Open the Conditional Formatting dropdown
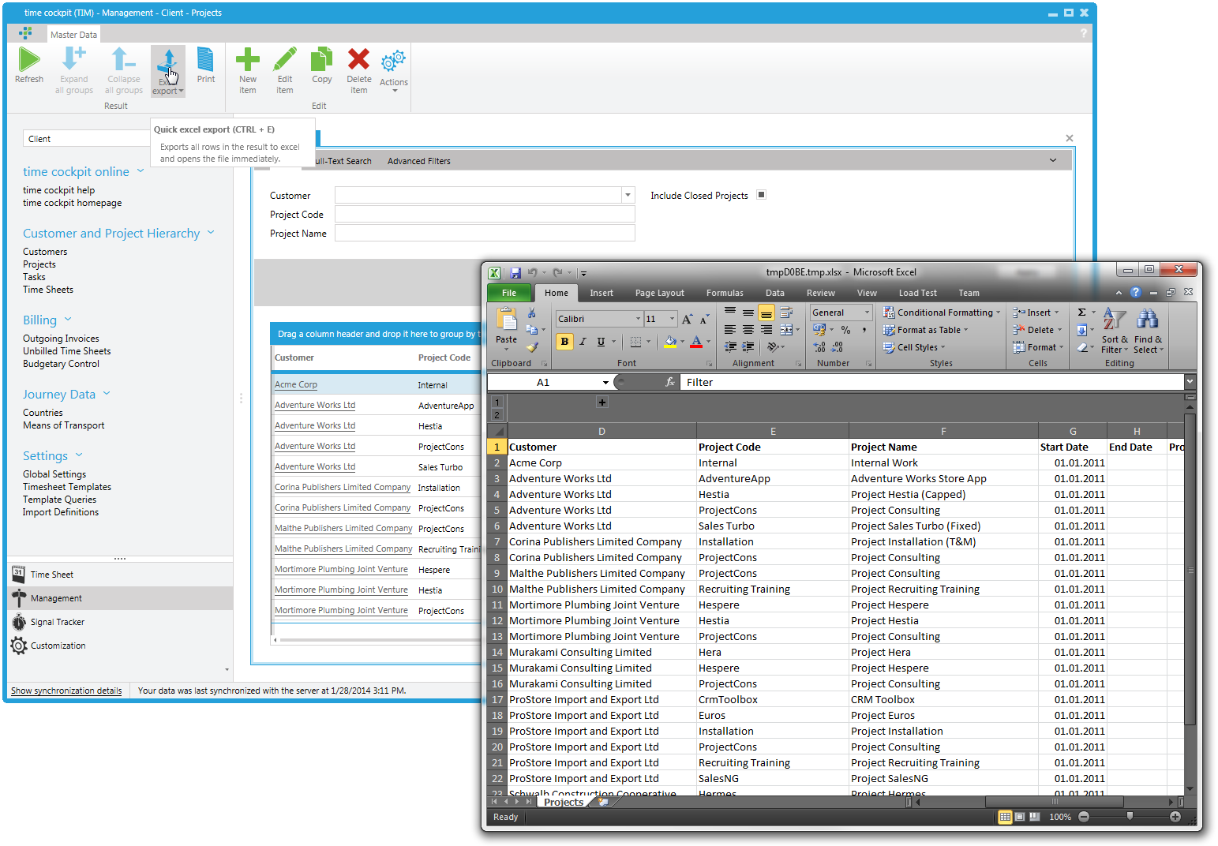The width and height of the screenshot is (1218, 846). tap(942, 313)
